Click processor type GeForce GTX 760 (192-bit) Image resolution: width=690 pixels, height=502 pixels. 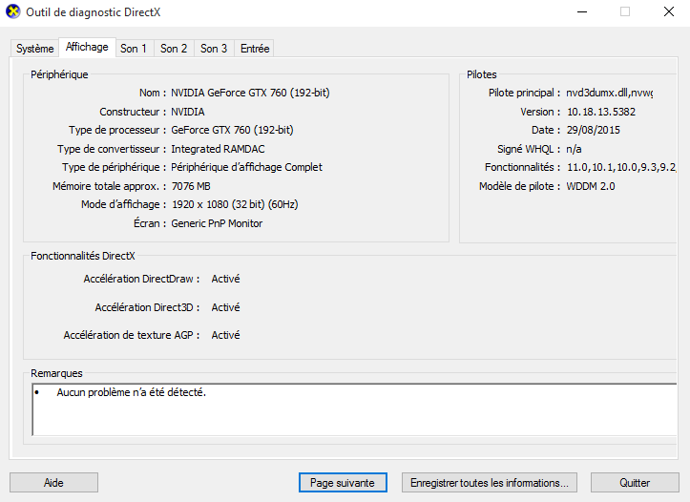click(232, 130)
